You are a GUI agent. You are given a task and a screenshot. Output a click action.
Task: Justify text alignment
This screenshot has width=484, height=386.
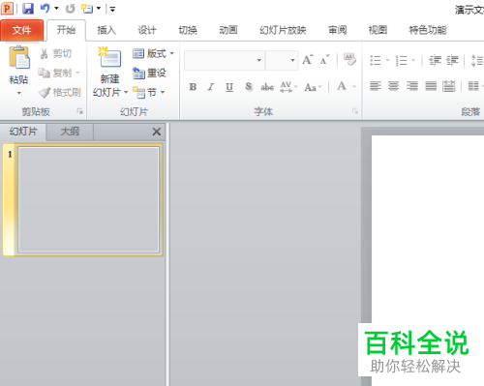pos(431,86)
